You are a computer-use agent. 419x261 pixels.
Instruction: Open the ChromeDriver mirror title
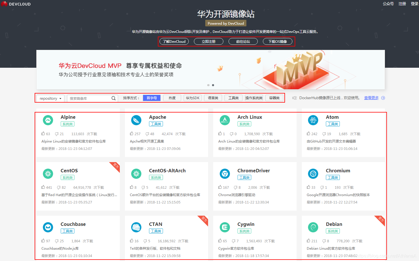254,171
